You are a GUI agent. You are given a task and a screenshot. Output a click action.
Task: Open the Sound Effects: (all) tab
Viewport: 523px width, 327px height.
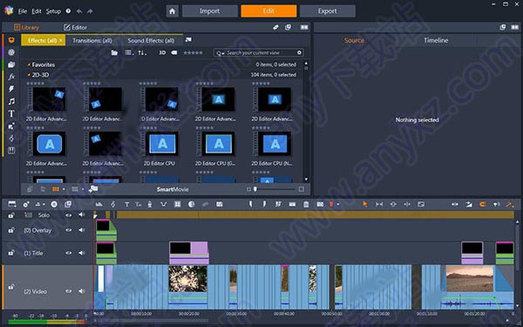(151, 40)
